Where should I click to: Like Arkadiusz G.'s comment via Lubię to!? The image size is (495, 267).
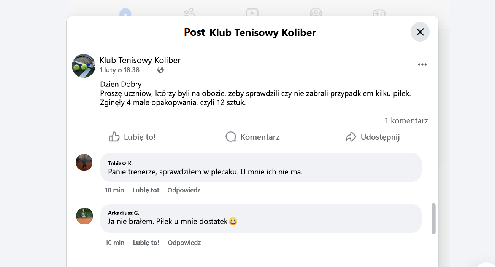[x=146, y=243]
